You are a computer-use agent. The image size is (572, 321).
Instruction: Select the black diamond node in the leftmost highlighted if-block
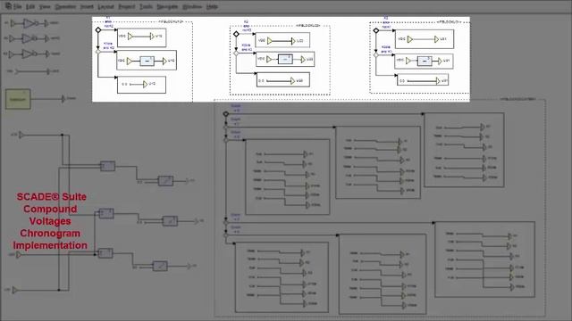coord(98,29)
